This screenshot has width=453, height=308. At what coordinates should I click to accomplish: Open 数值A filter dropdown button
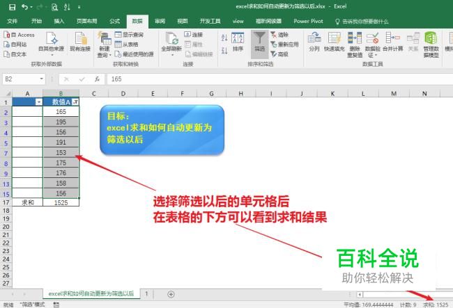click(75, 102)
